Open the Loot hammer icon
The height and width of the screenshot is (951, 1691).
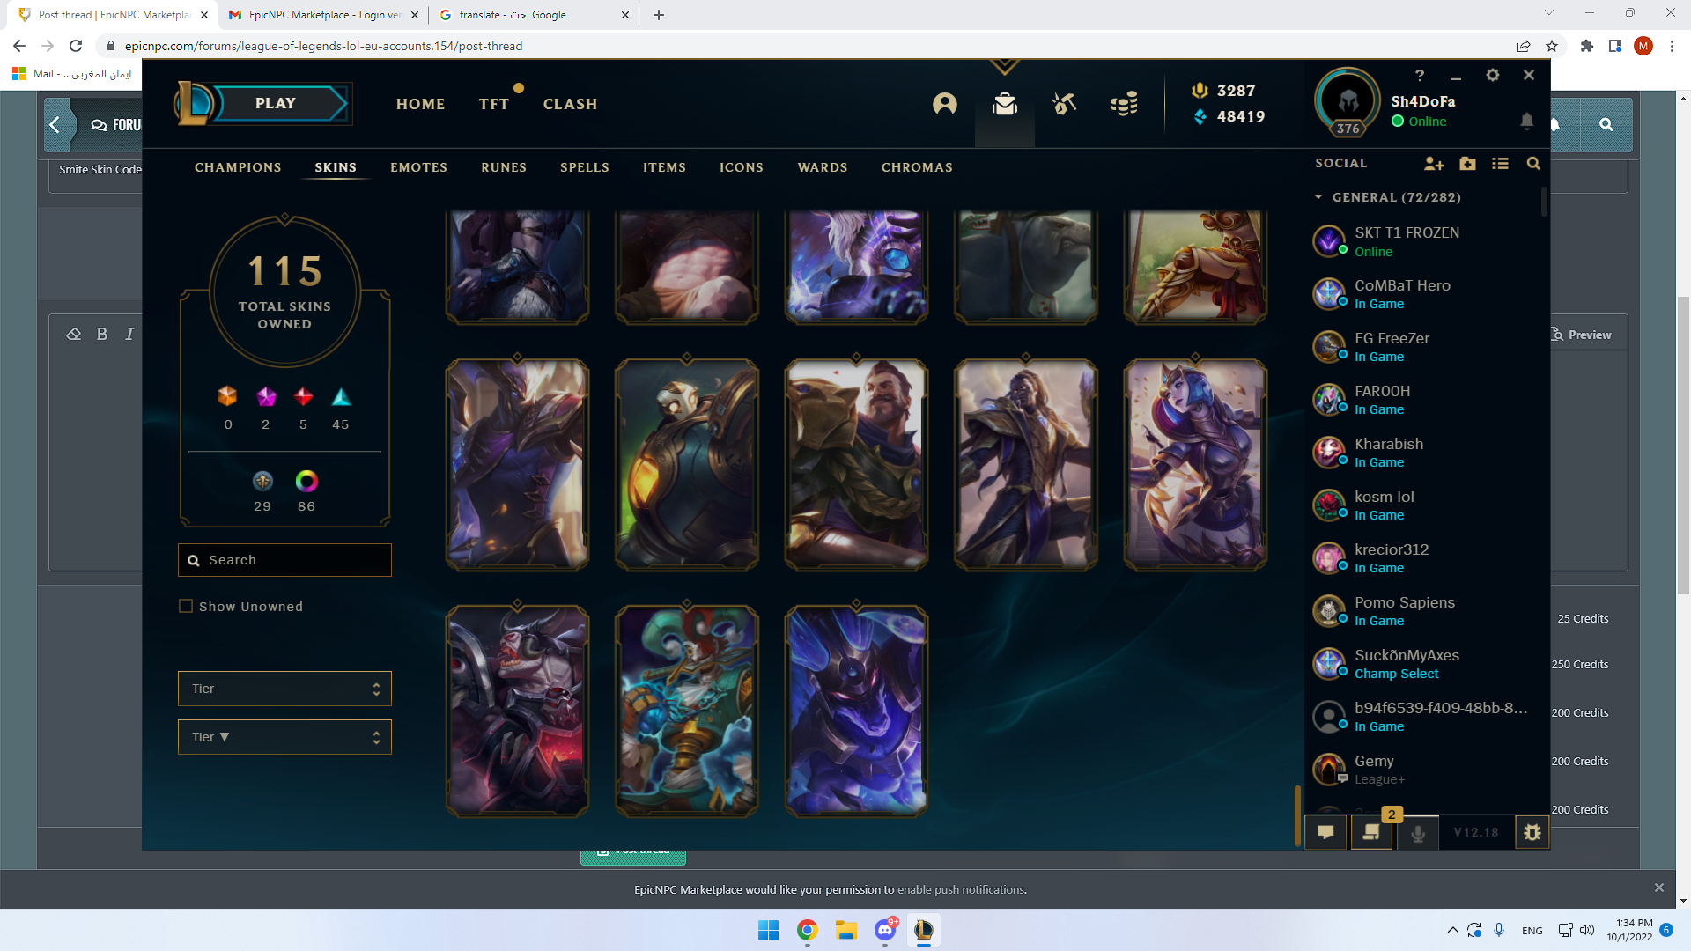[x=1064, y=104]
